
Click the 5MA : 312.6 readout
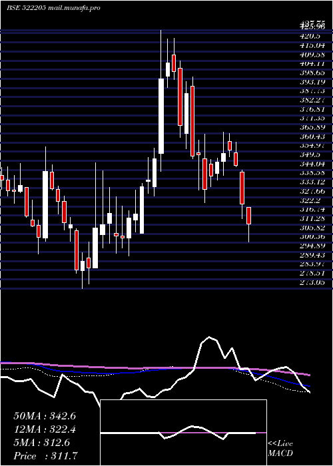(42, 443)
